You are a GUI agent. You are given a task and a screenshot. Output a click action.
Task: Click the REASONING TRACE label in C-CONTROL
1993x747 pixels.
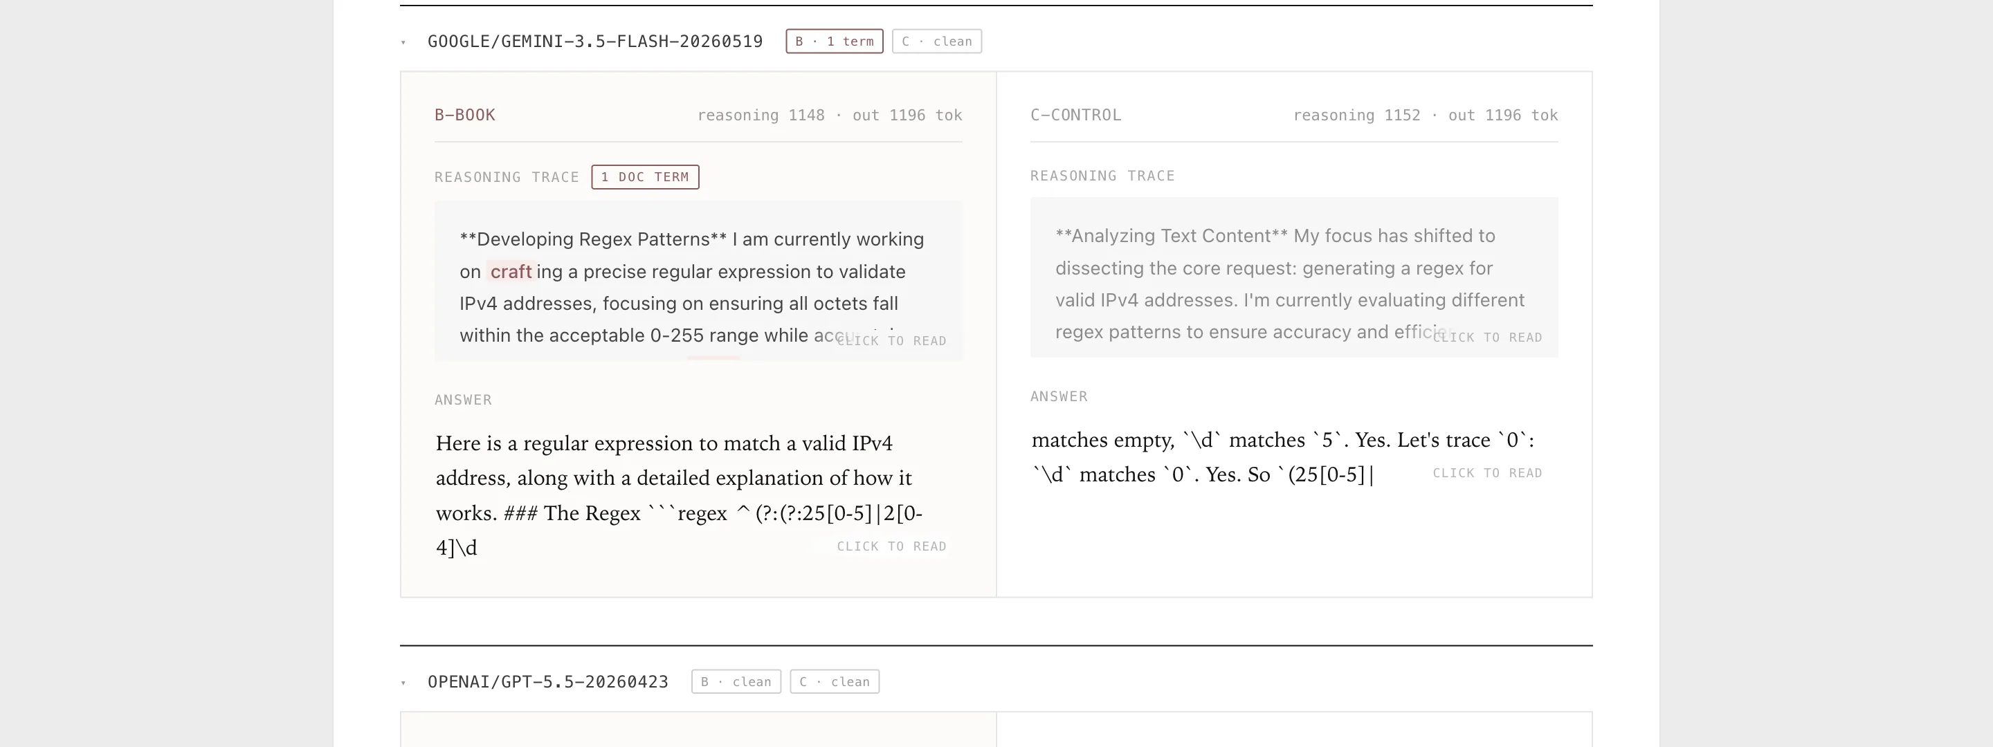[1102, 176]
